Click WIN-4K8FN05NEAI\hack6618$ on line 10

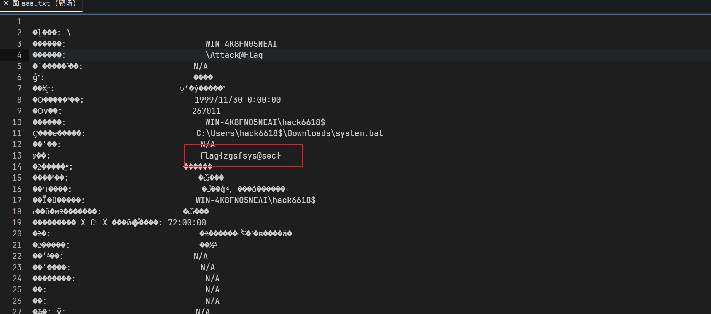[x=265, y=122]
